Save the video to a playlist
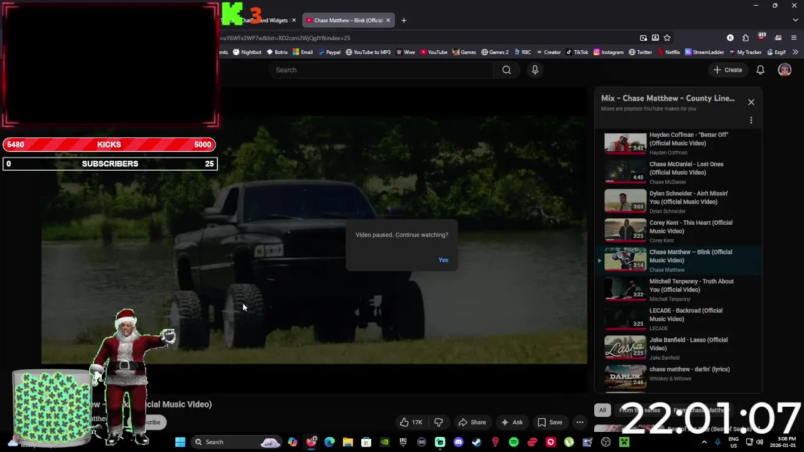This screenshot has width=804, height=452. click(x=550, y=422)
